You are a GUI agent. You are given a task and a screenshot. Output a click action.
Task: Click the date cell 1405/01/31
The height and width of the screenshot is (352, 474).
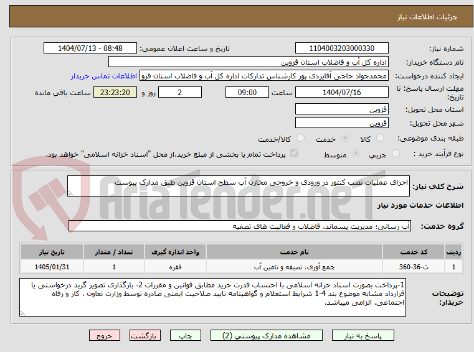[x=52, y=267]
